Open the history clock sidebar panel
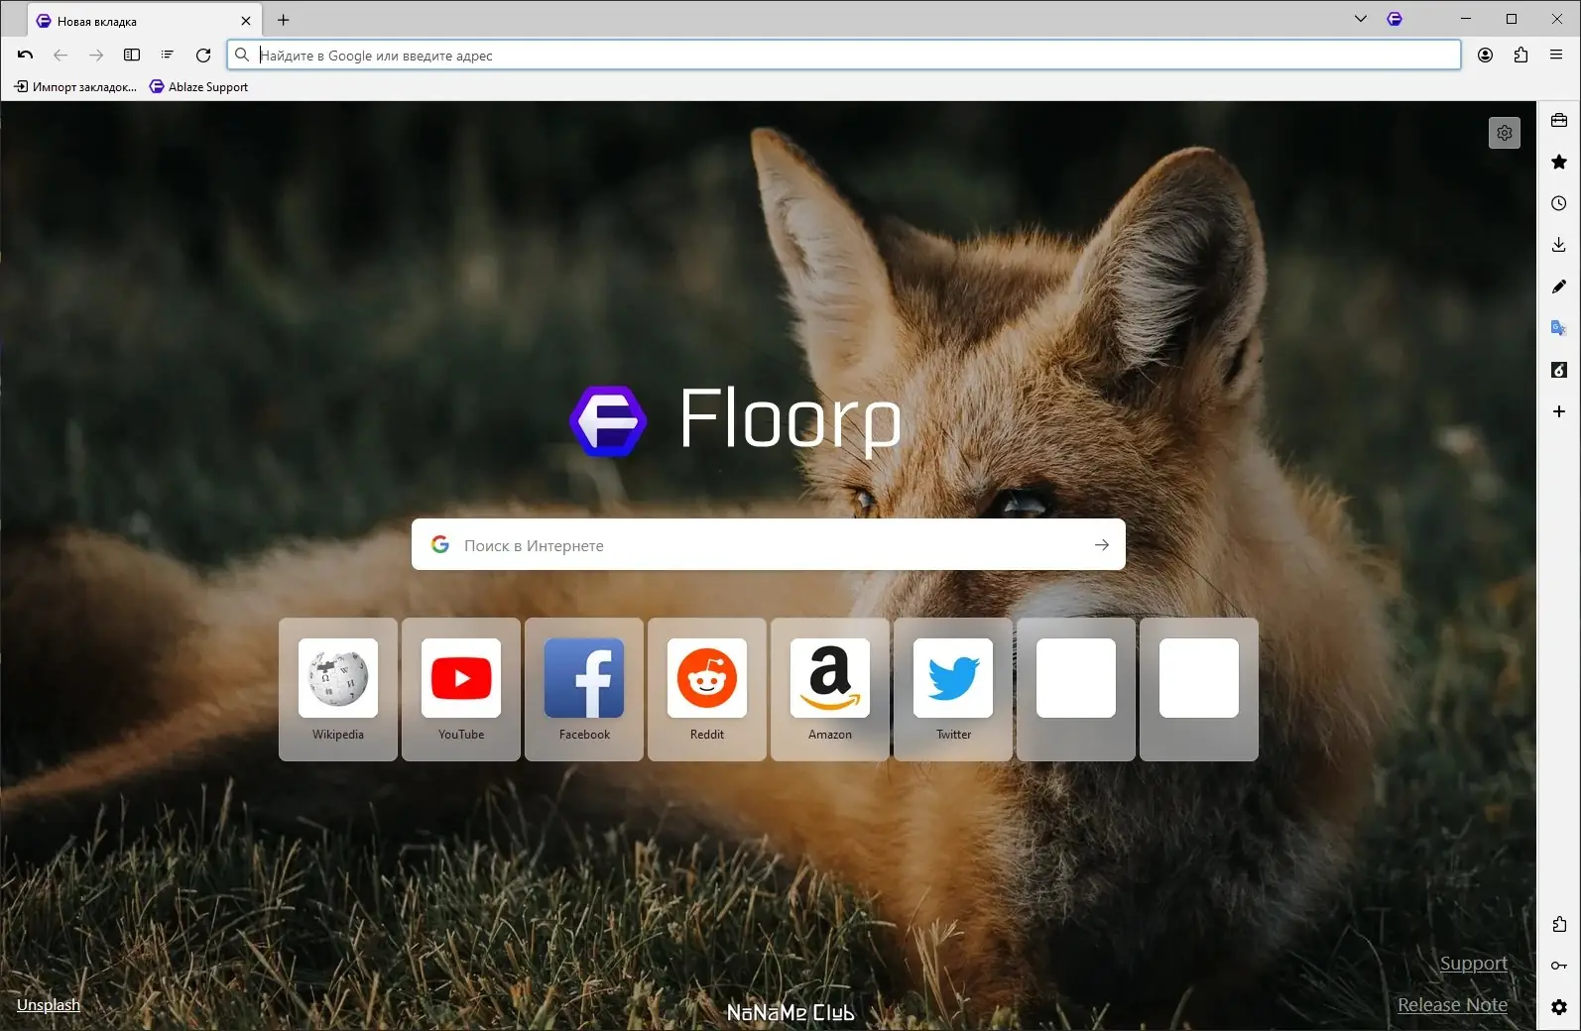Screen dimensions: 1581x1031 (x=1559, y=203)
